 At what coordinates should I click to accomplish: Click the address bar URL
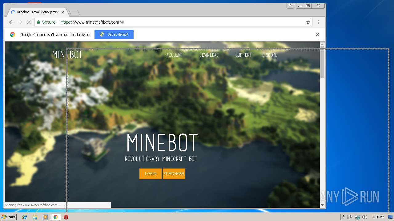(x=92, y=22)
